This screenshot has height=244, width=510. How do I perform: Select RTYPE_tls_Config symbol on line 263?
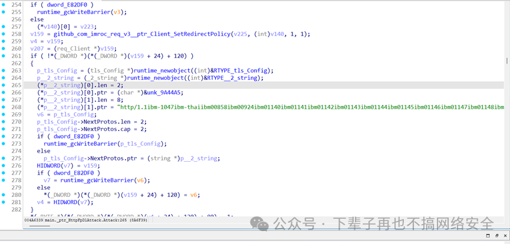coord(242,71)
